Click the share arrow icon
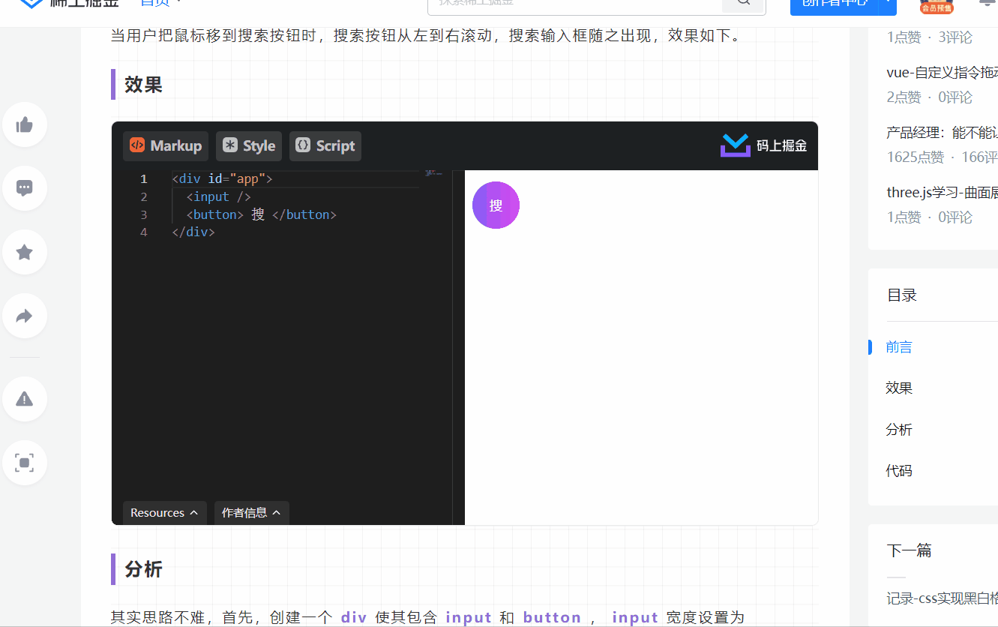 pyautogui.click(x=25, y=316)
